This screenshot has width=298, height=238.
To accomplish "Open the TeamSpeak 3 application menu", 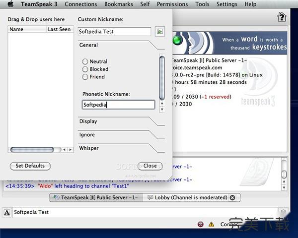I will pos(39,4).
